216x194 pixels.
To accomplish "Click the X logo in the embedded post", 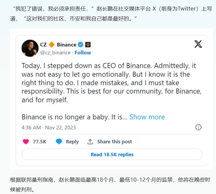I will pos(198,44).
